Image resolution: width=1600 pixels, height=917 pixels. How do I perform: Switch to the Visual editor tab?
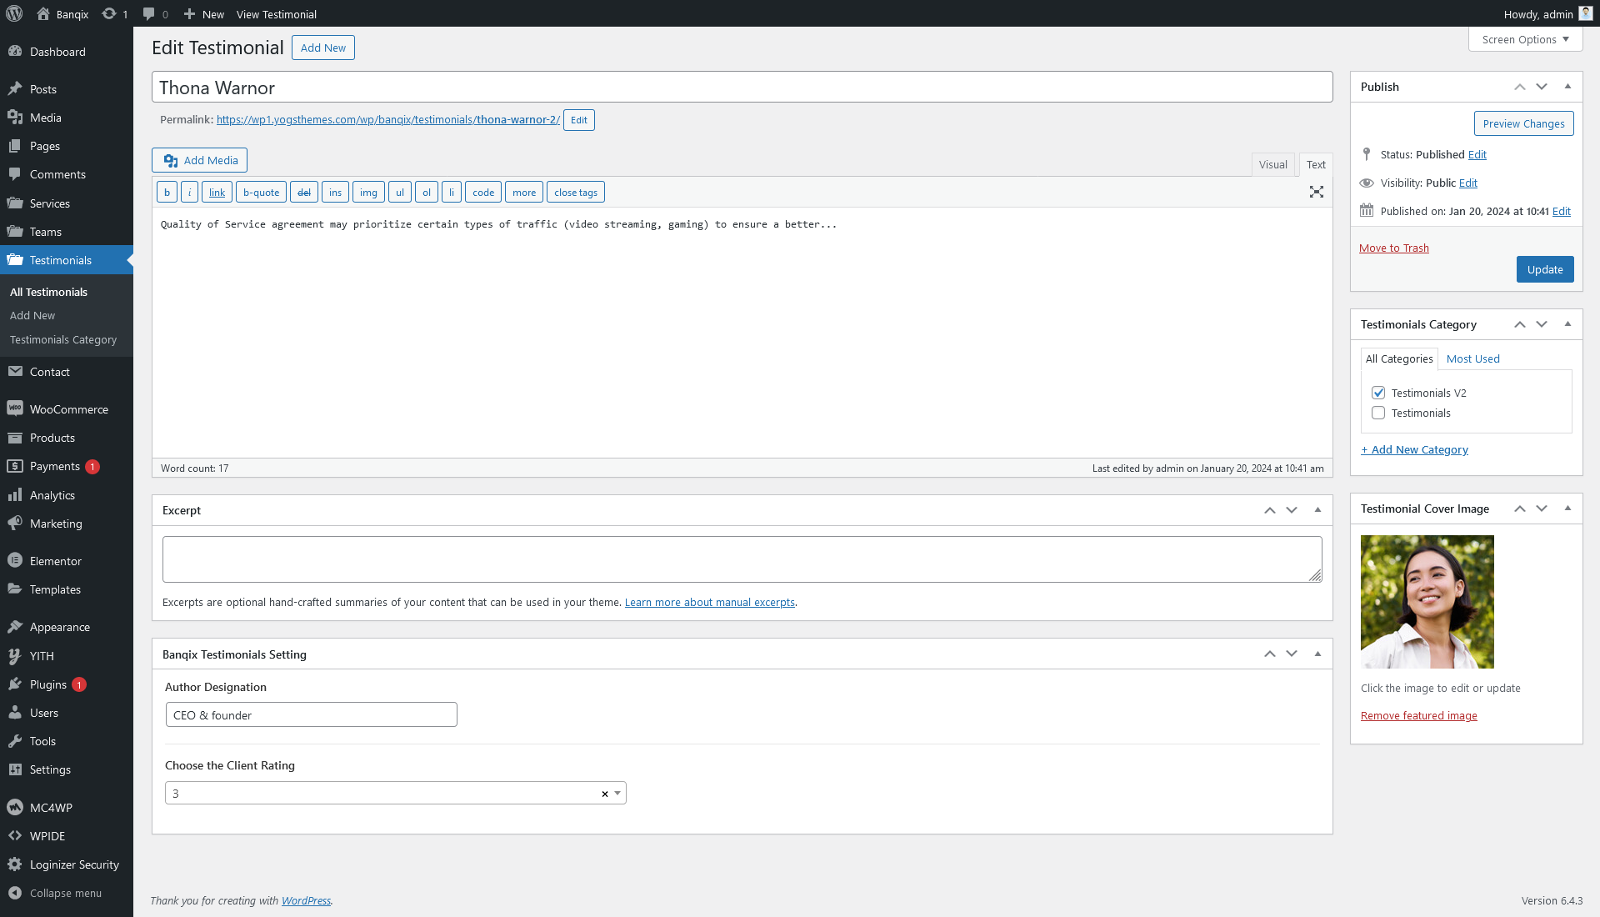click(x=1272, y=164)
